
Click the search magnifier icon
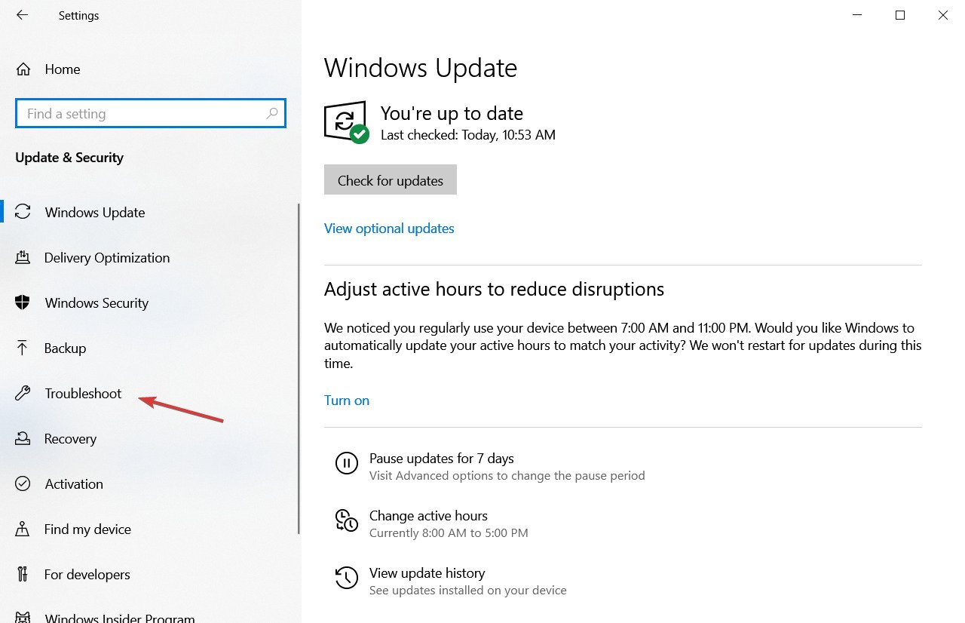(x=272, y=113)
